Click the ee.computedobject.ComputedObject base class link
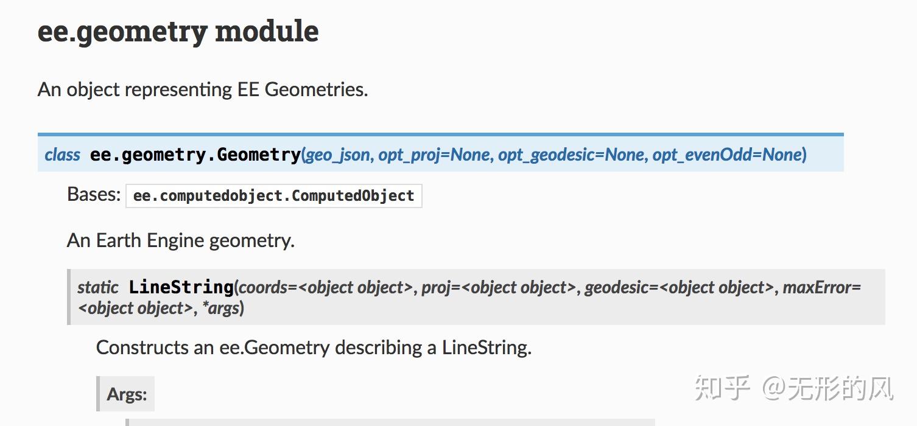Viewport: 917px width, 426px height. [273, 196]
